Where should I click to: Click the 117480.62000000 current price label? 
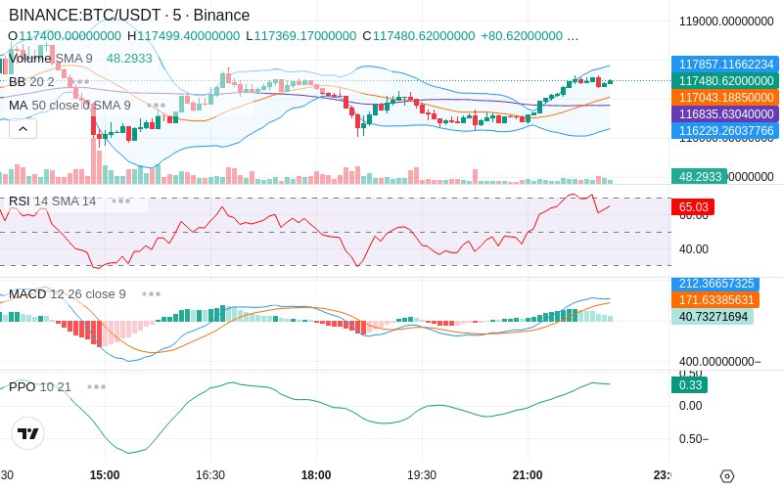pyautogui.click(x=725, y=81)
